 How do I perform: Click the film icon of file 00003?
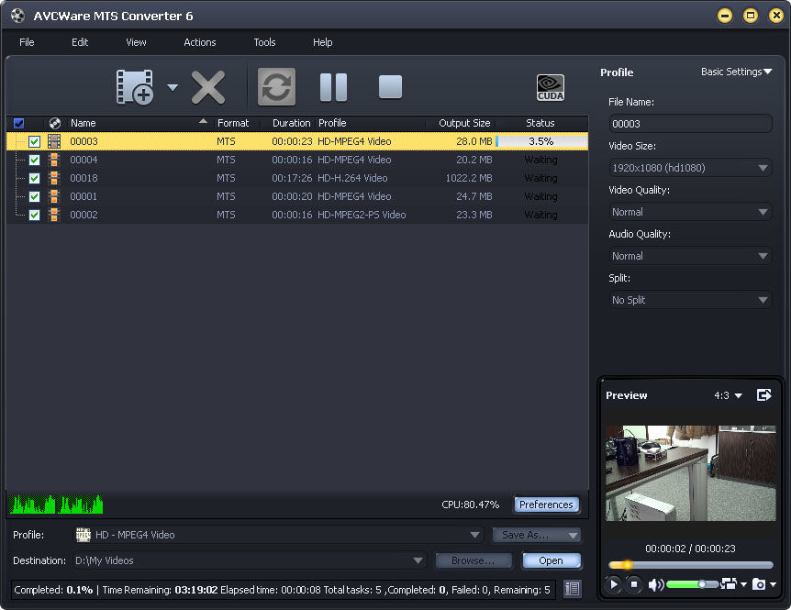(54, 141)
